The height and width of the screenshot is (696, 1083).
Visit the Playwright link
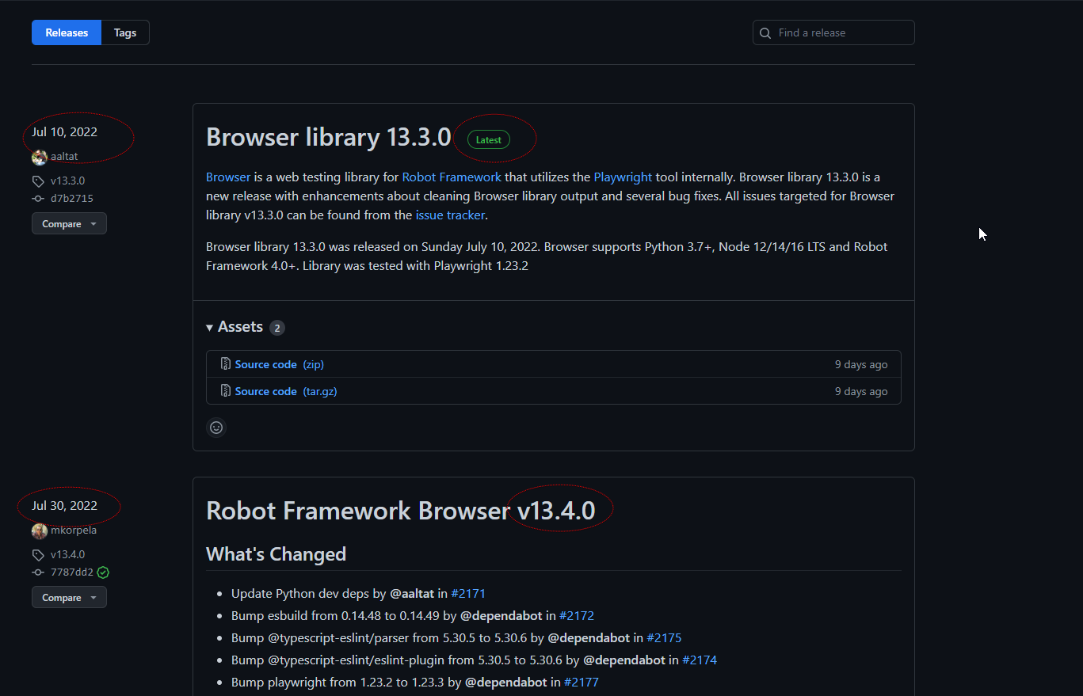[623, 177]
